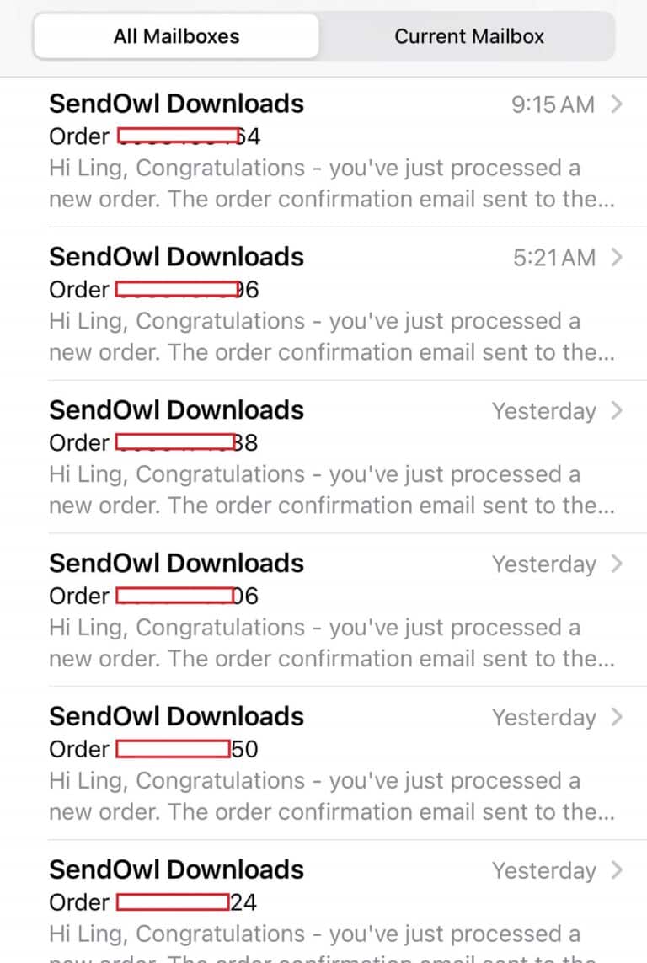647x963 pixels.
Task: Open chevron on 9:15 AM email
Action: (617, 104)
